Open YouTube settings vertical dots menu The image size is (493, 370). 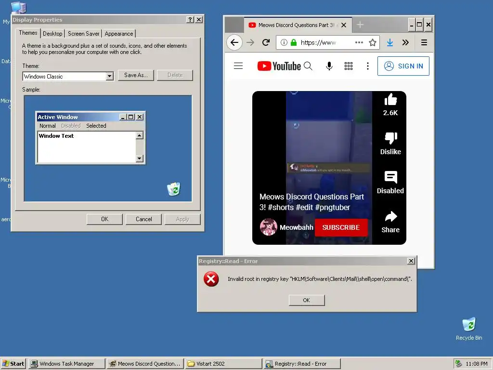pos(367,66)
